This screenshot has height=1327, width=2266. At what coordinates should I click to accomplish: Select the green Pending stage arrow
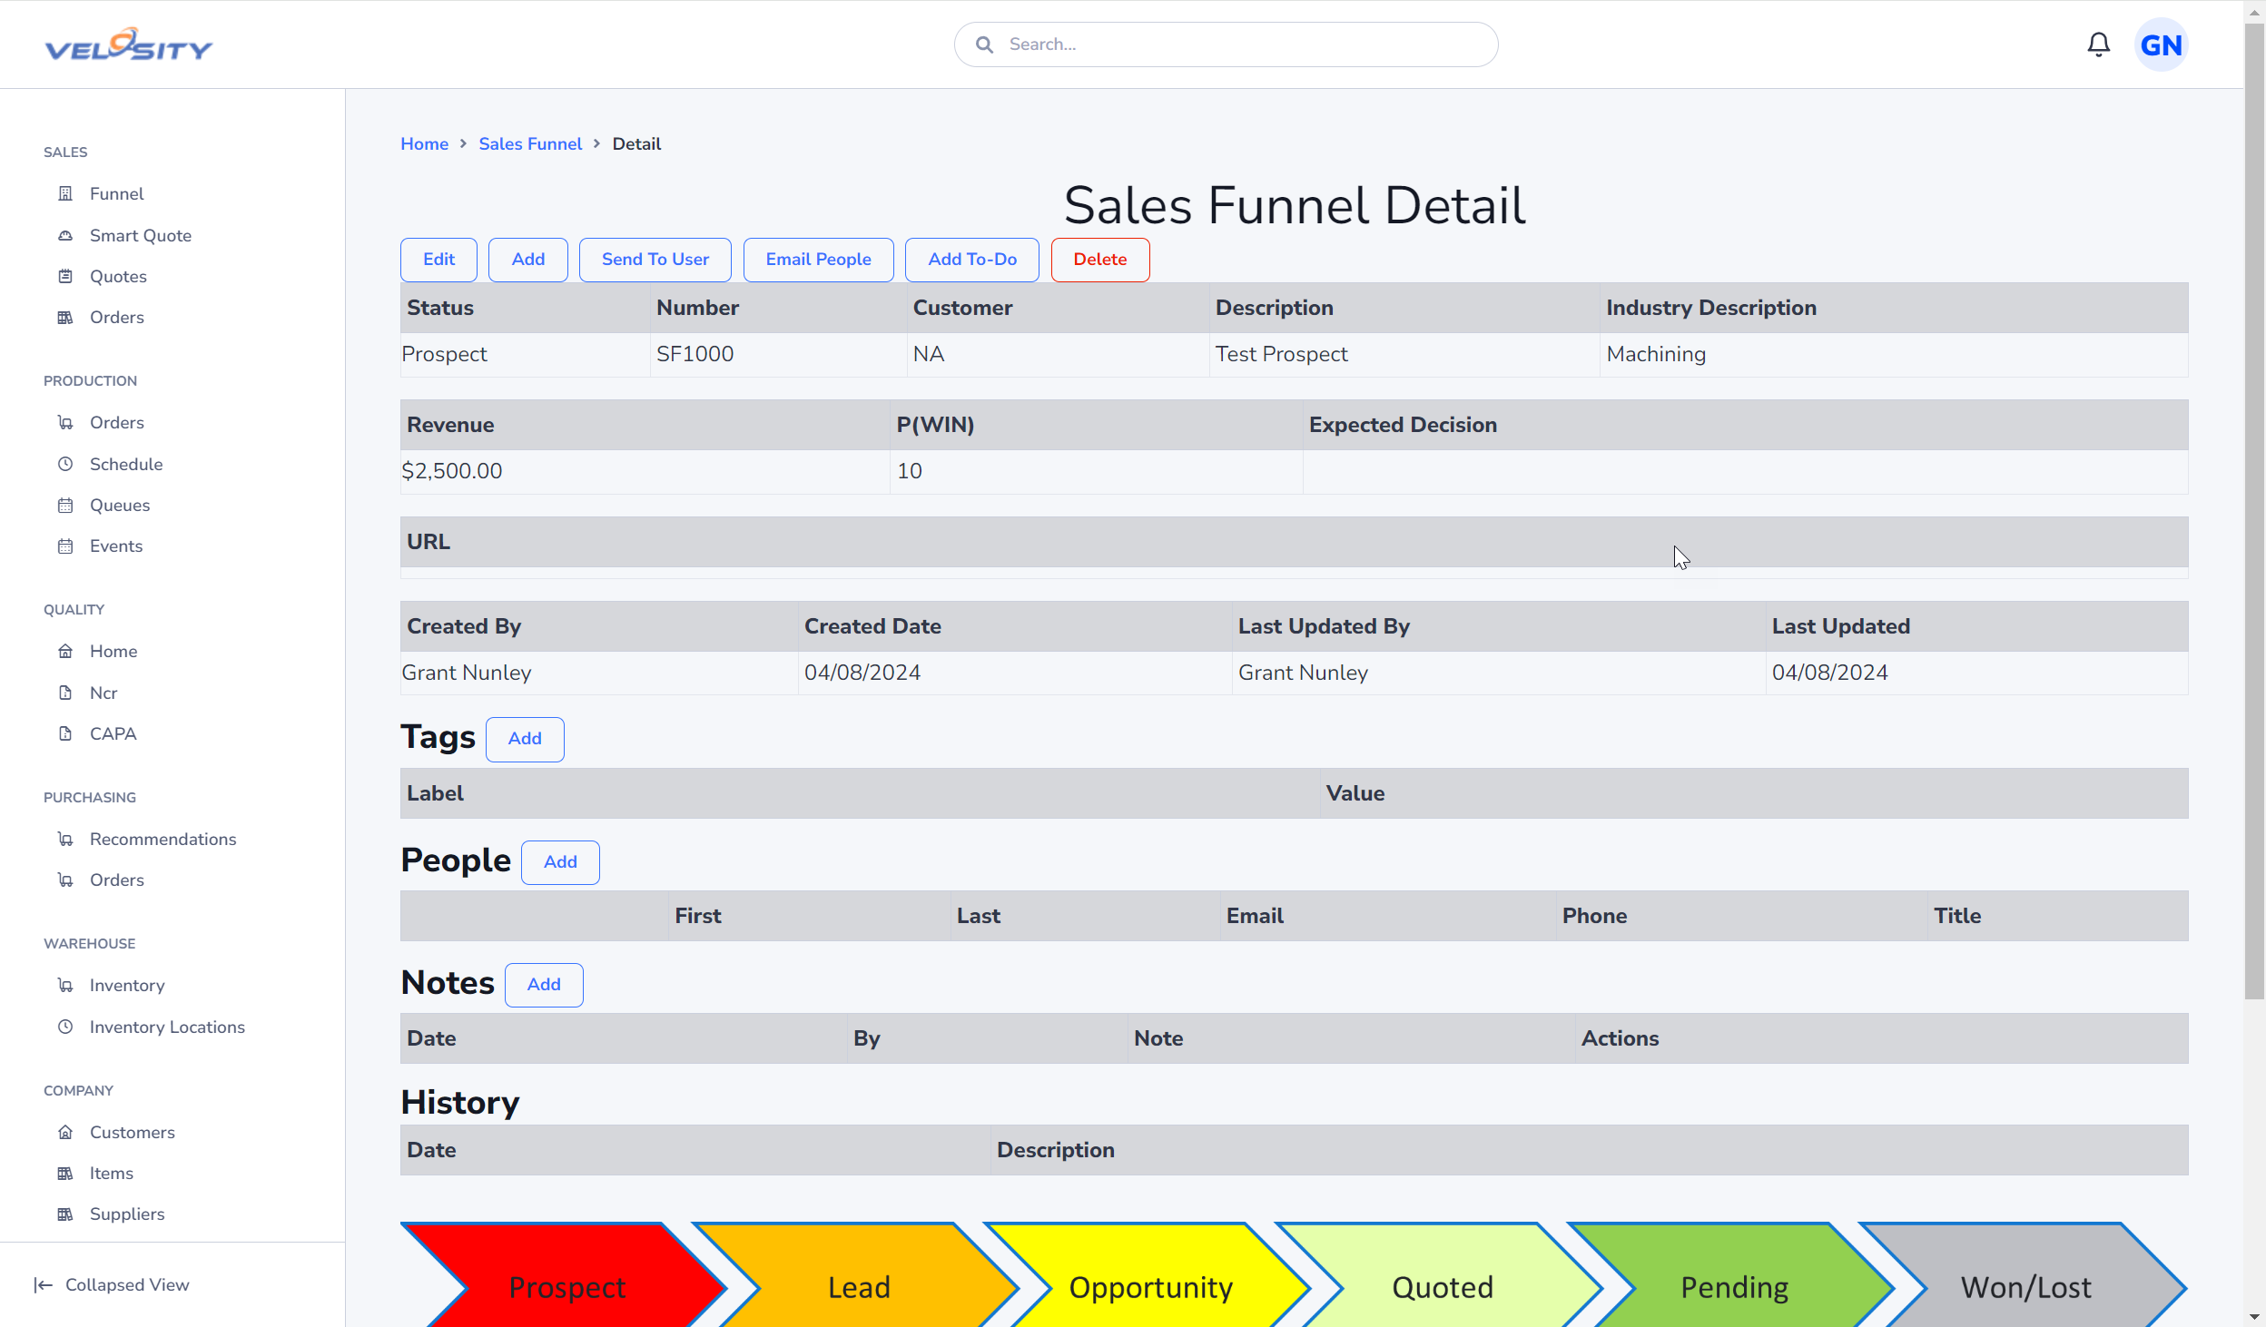(1734, 1286)
